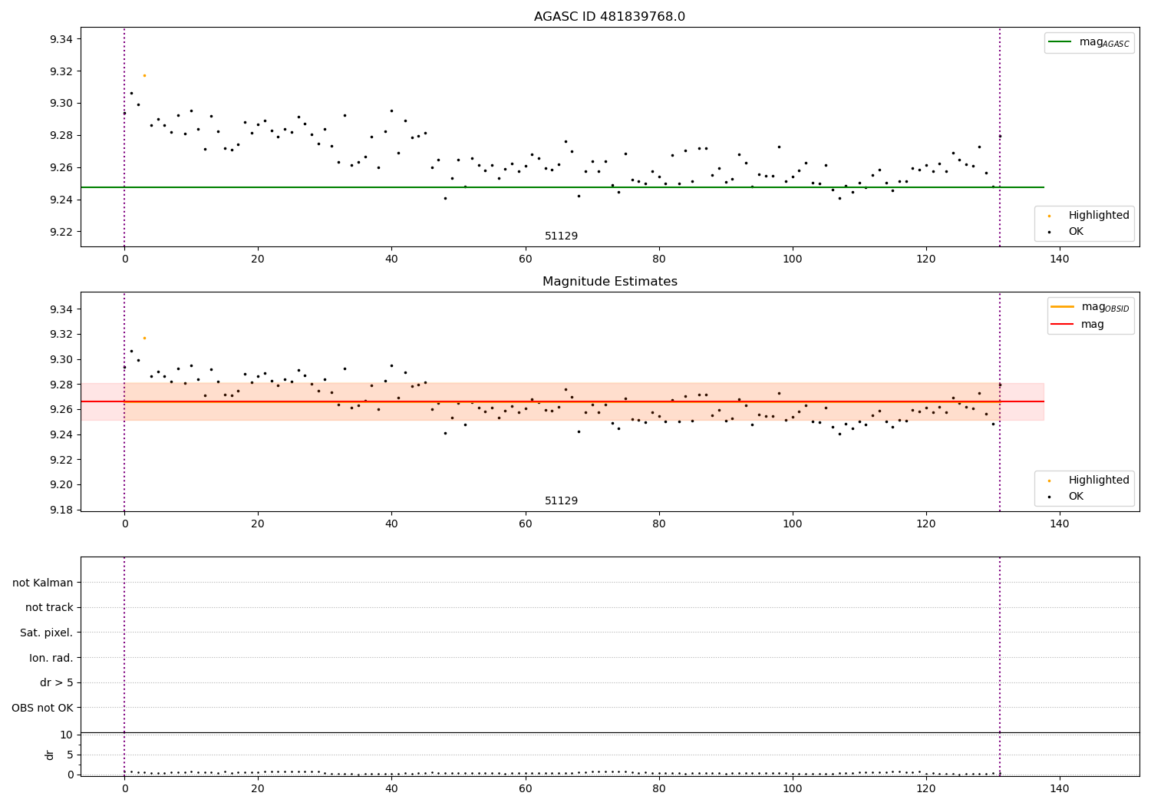Click x-tick 20 under the top plot

point(258,259)
